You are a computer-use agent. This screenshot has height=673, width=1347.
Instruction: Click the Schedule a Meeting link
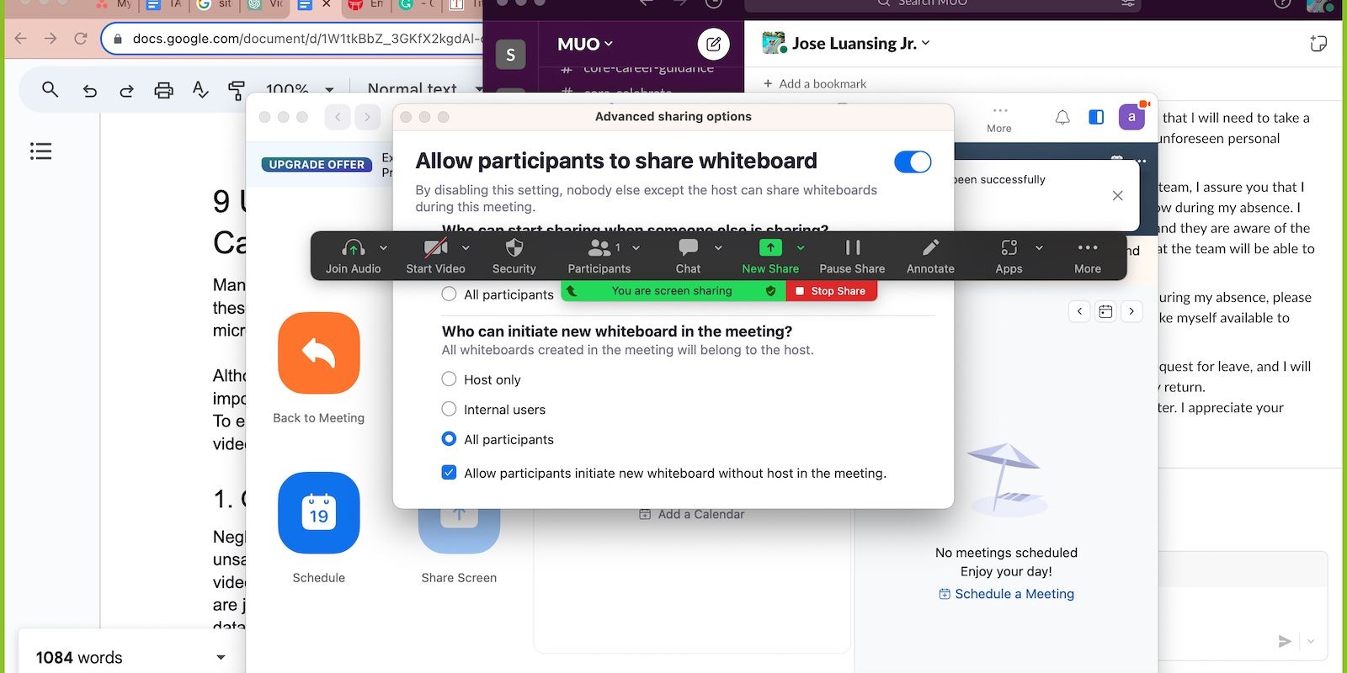[1014, 594]
